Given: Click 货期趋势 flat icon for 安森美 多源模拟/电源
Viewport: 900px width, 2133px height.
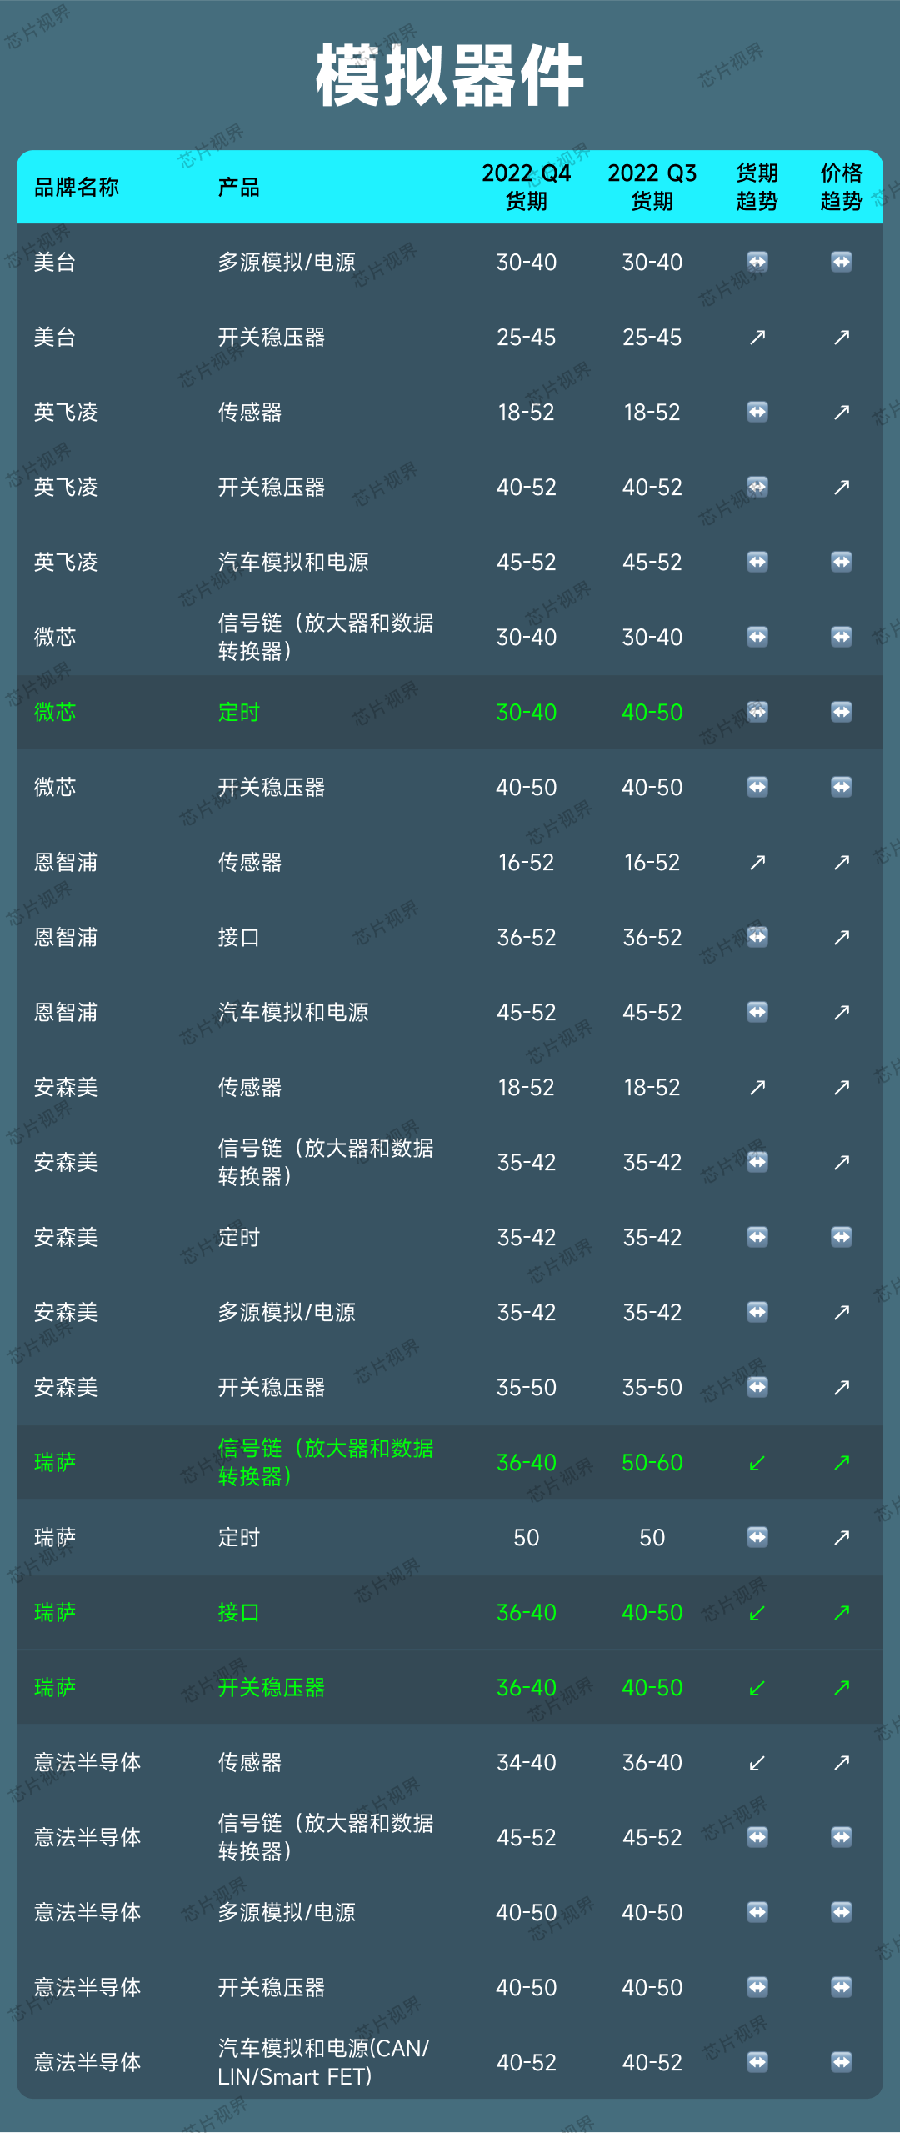Looking at the screenshot, I should [x=757, y=1312].
